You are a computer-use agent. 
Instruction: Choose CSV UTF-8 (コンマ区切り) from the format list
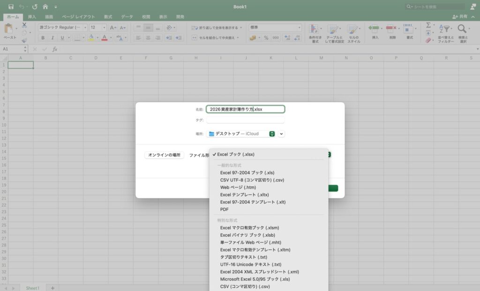252,180
